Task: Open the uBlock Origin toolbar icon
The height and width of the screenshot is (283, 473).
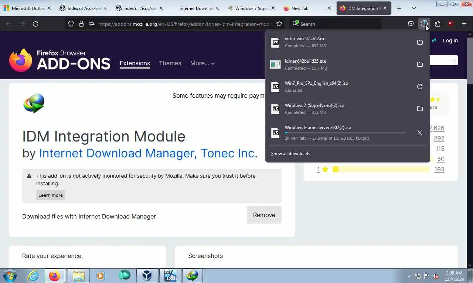Action: pos(451,24)
